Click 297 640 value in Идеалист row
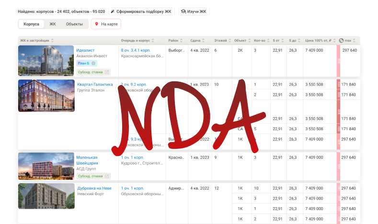This screenshot has width=378, height=224. pos(350,50)
